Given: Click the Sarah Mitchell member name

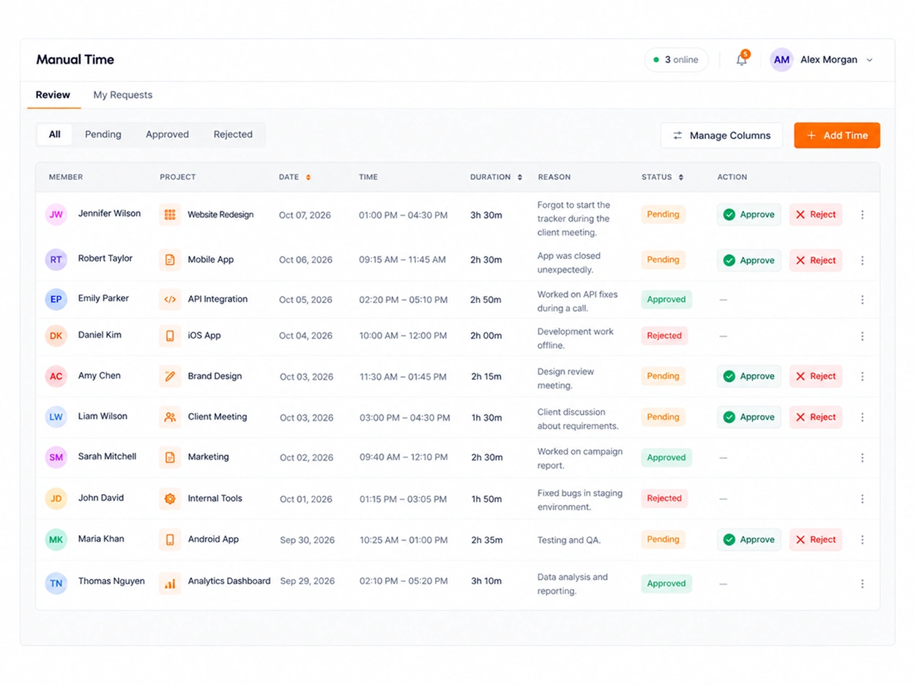Looking at the screenshot, I should click(108, 457).
